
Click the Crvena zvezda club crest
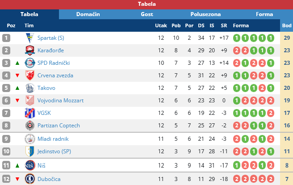pos(29,76)
